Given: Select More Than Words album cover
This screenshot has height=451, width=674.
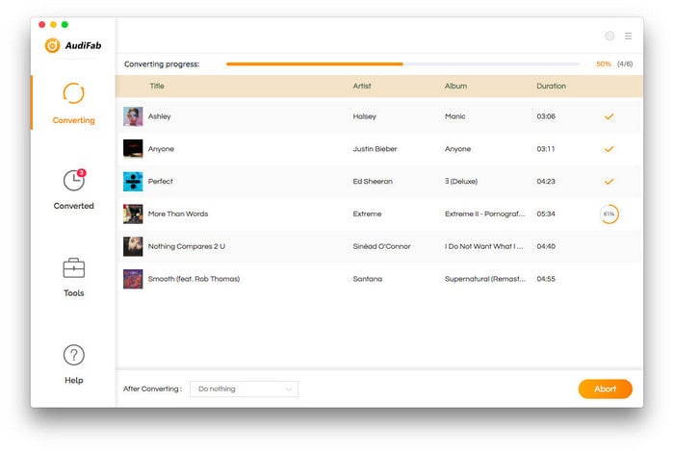Looking at the screenshot, I should coord(133,213).
